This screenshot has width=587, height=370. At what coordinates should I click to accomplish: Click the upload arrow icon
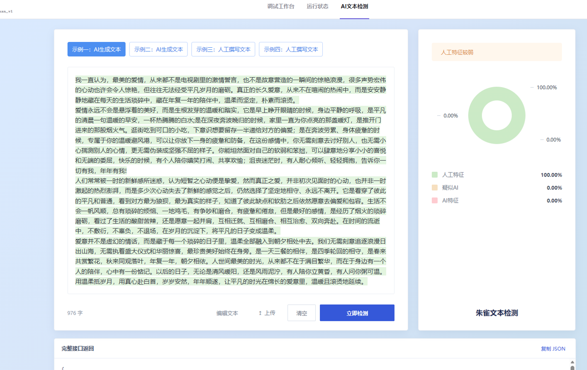(x=260, y=313)
